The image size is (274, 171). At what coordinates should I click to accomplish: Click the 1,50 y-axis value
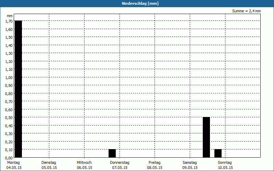coord(9,37)
